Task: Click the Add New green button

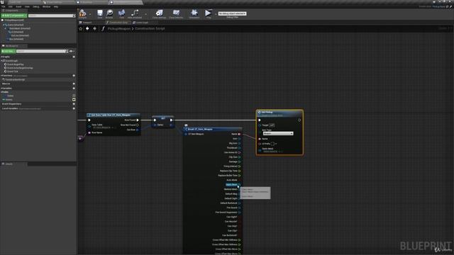Action: pyautogui.click(x=8, y=51)
